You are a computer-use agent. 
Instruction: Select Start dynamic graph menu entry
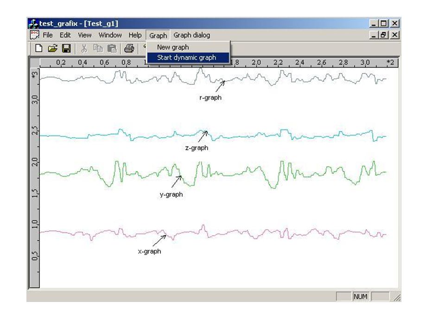coord(188,58)
